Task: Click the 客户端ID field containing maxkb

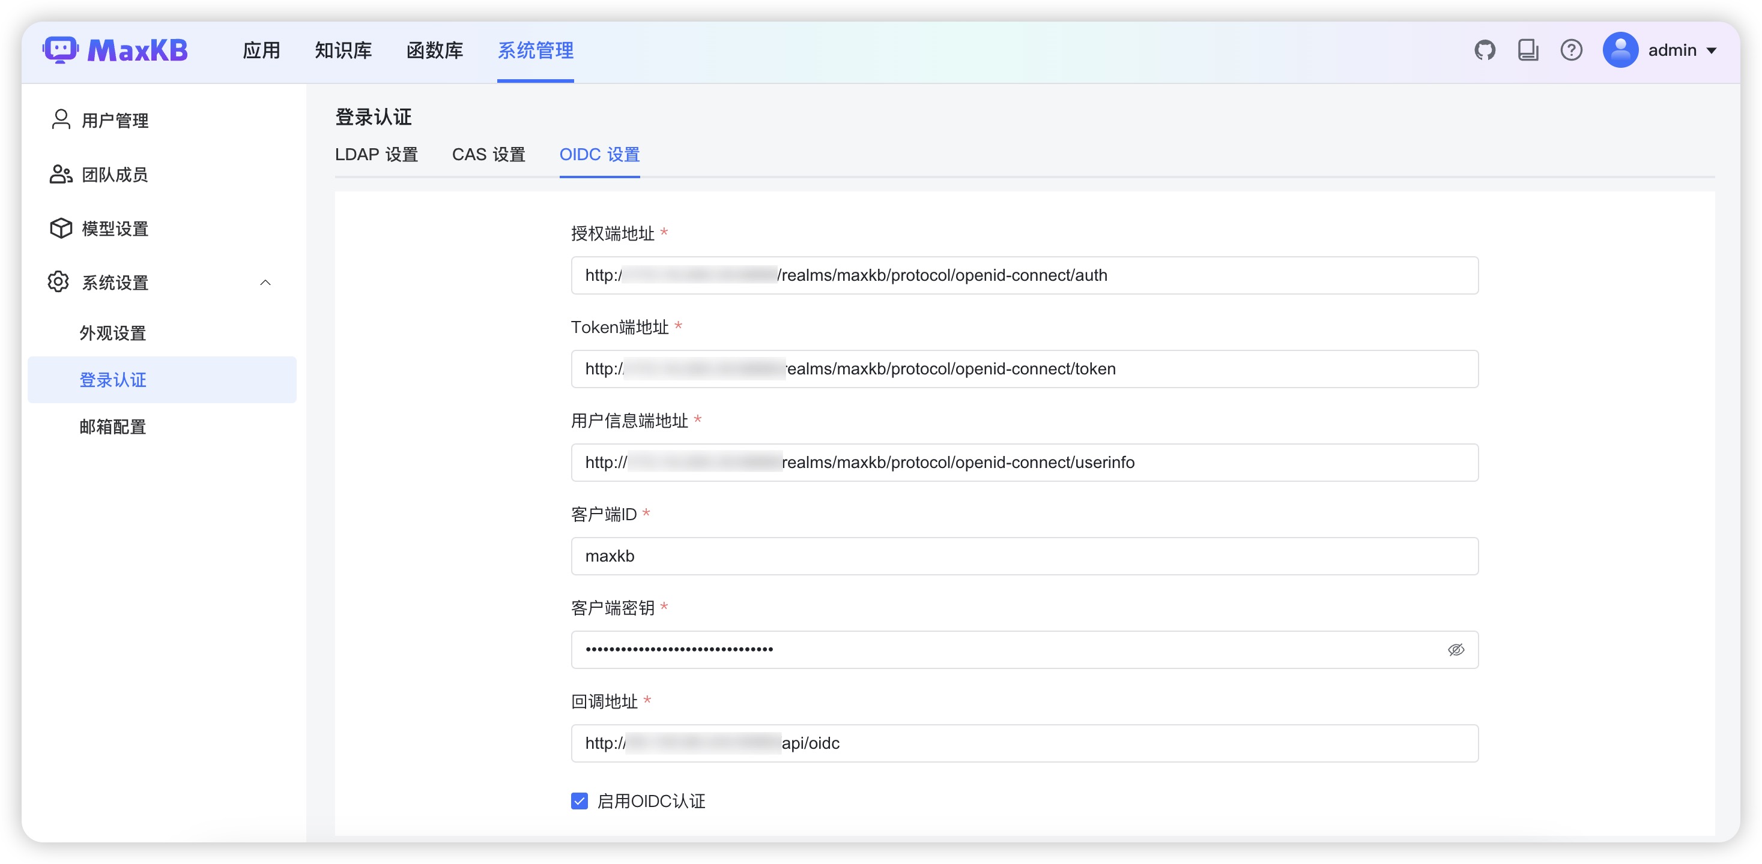Action: [x=1025, y=556]
